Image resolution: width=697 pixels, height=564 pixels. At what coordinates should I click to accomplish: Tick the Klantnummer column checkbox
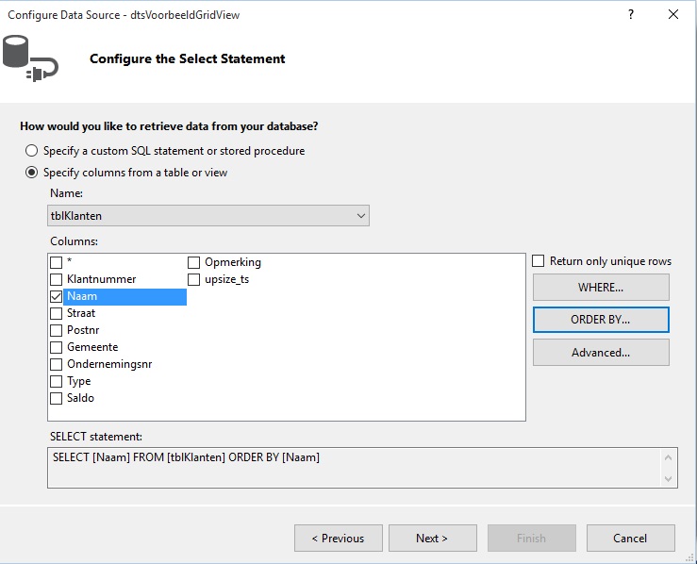pyautogui.click(x=56, y=279)
